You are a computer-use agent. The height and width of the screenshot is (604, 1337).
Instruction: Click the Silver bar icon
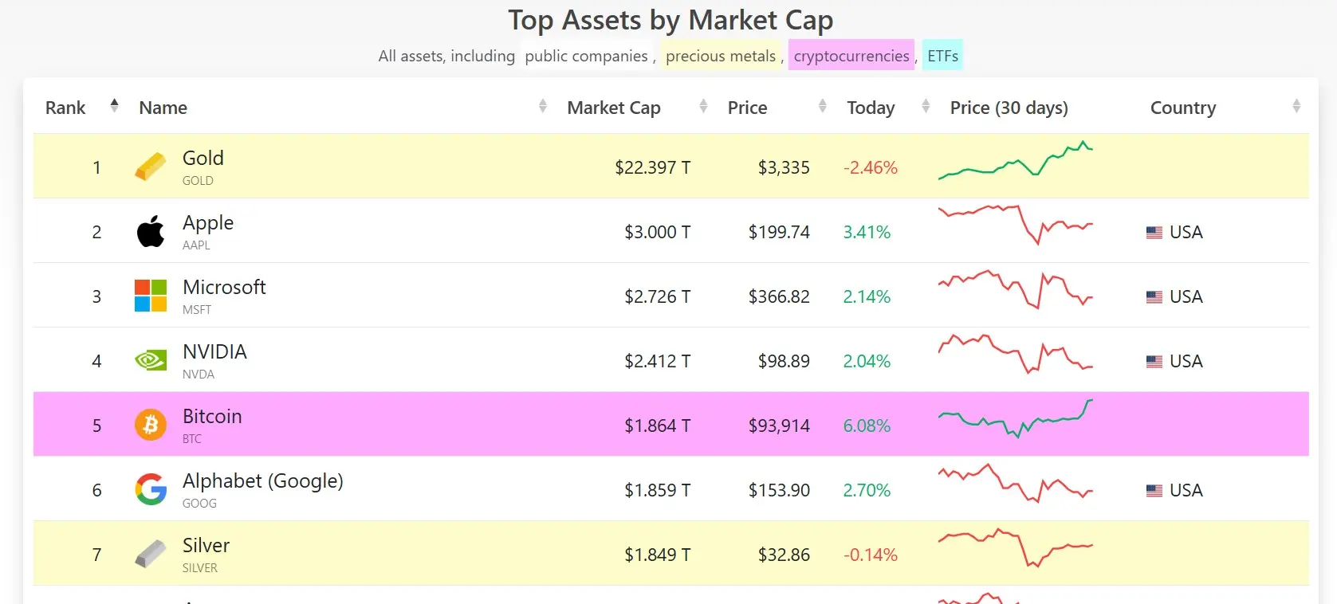[150, 554]
